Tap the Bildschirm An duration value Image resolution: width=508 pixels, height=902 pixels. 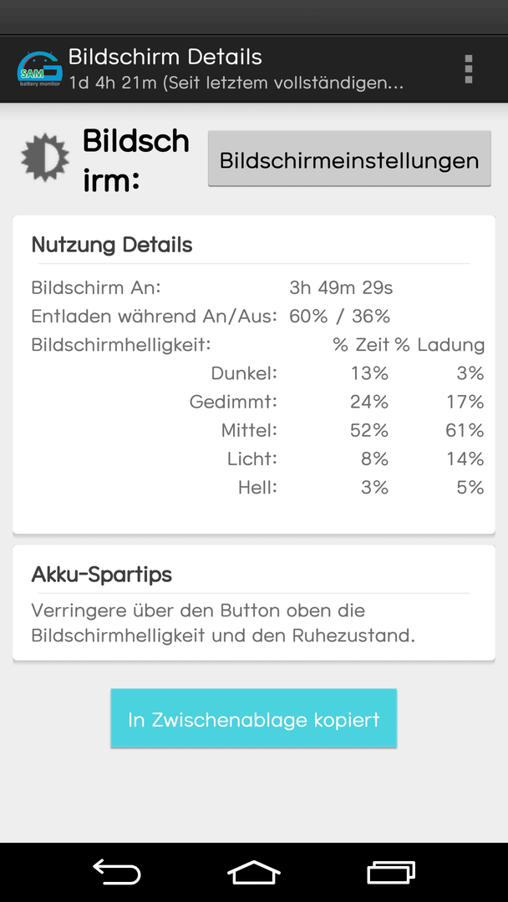pyautogui.click(x=341, y=287)
